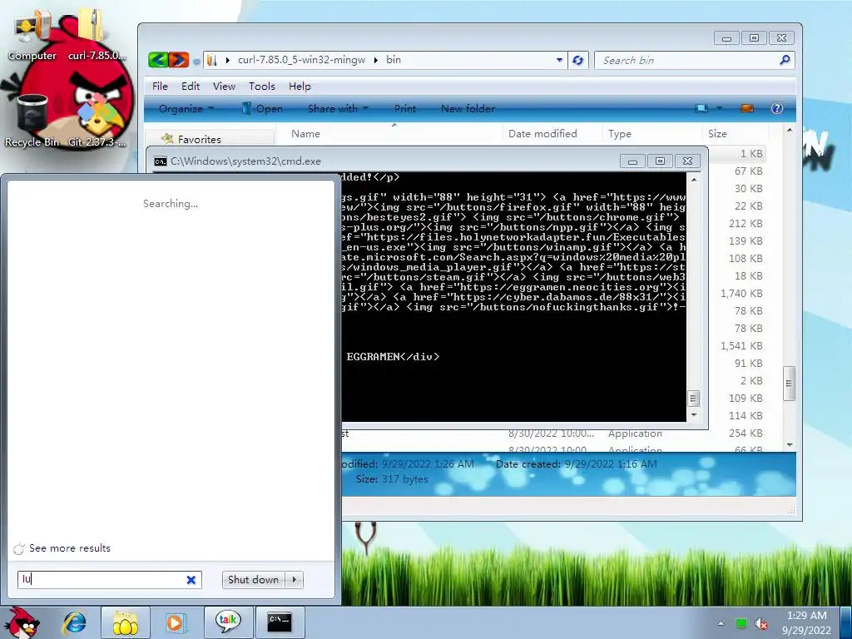The height and width of the screenshot is (639, 852).
Task: Refresh the bin folder view
Action: 578,60
